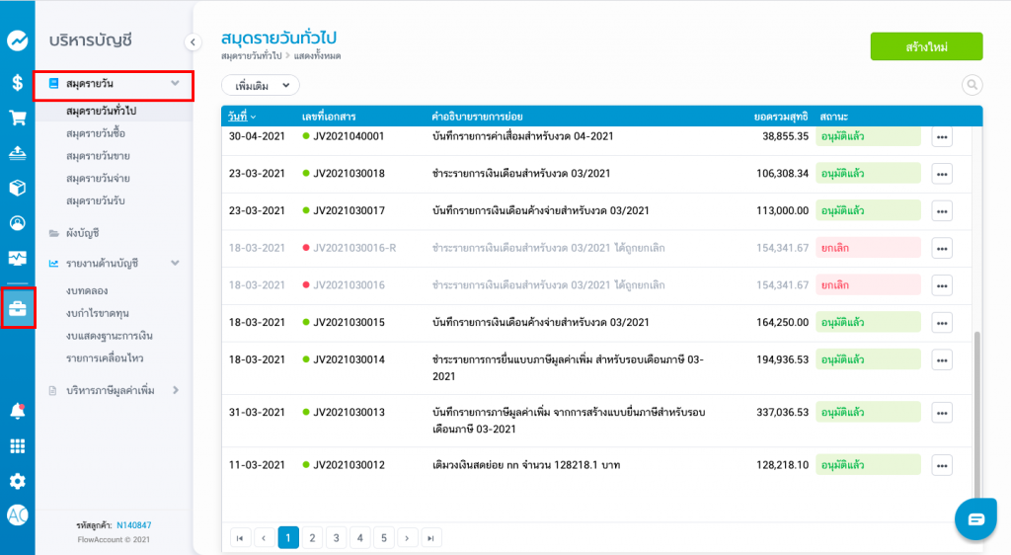
Task: Select สมุดรายวันขาย in sidebar
Action: [98, 156]
